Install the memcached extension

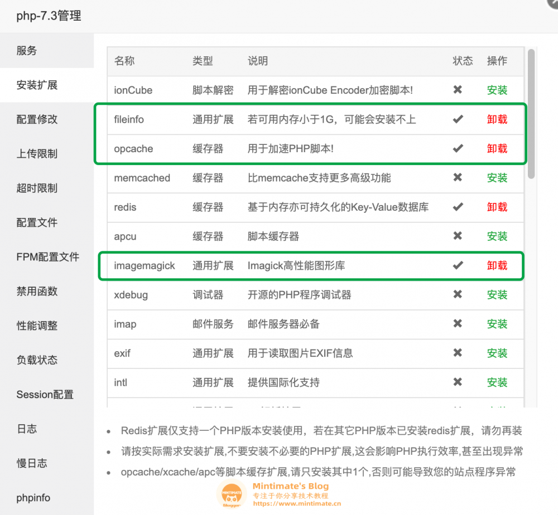point(497,178)
